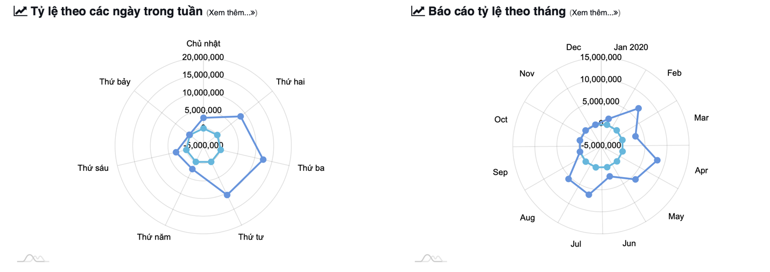The height and width of the screenshot is (272, 770).
Task: Select the Apr data point on monthly chart
Action: [657, 160]
